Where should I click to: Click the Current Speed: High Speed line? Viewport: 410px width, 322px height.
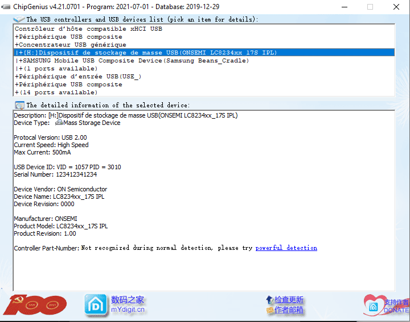(x=51, y=145)
